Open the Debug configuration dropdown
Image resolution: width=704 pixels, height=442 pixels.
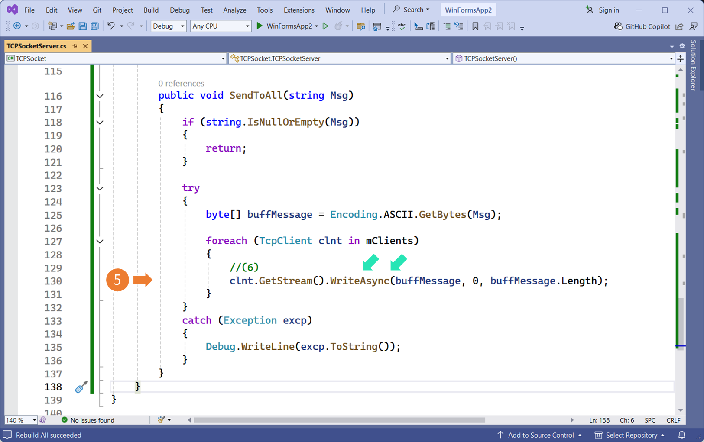coord(169,26)
